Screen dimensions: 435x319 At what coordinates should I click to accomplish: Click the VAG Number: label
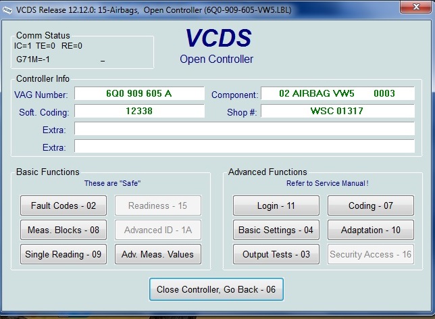[x=41, y=95]
